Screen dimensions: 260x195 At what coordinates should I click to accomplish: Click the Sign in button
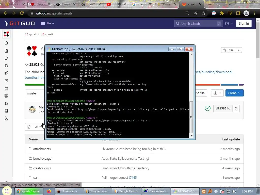(244, 24)
